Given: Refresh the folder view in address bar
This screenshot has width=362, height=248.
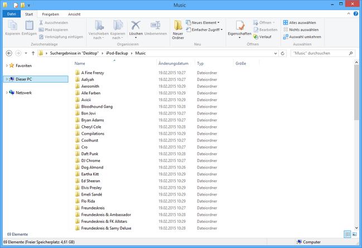Looking at the screenshot, I should [284, 53].
